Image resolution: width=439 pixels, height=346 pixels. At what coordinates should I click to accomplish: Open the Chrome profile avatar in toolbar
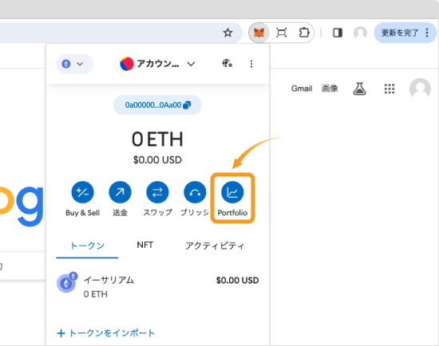[360, 33]
